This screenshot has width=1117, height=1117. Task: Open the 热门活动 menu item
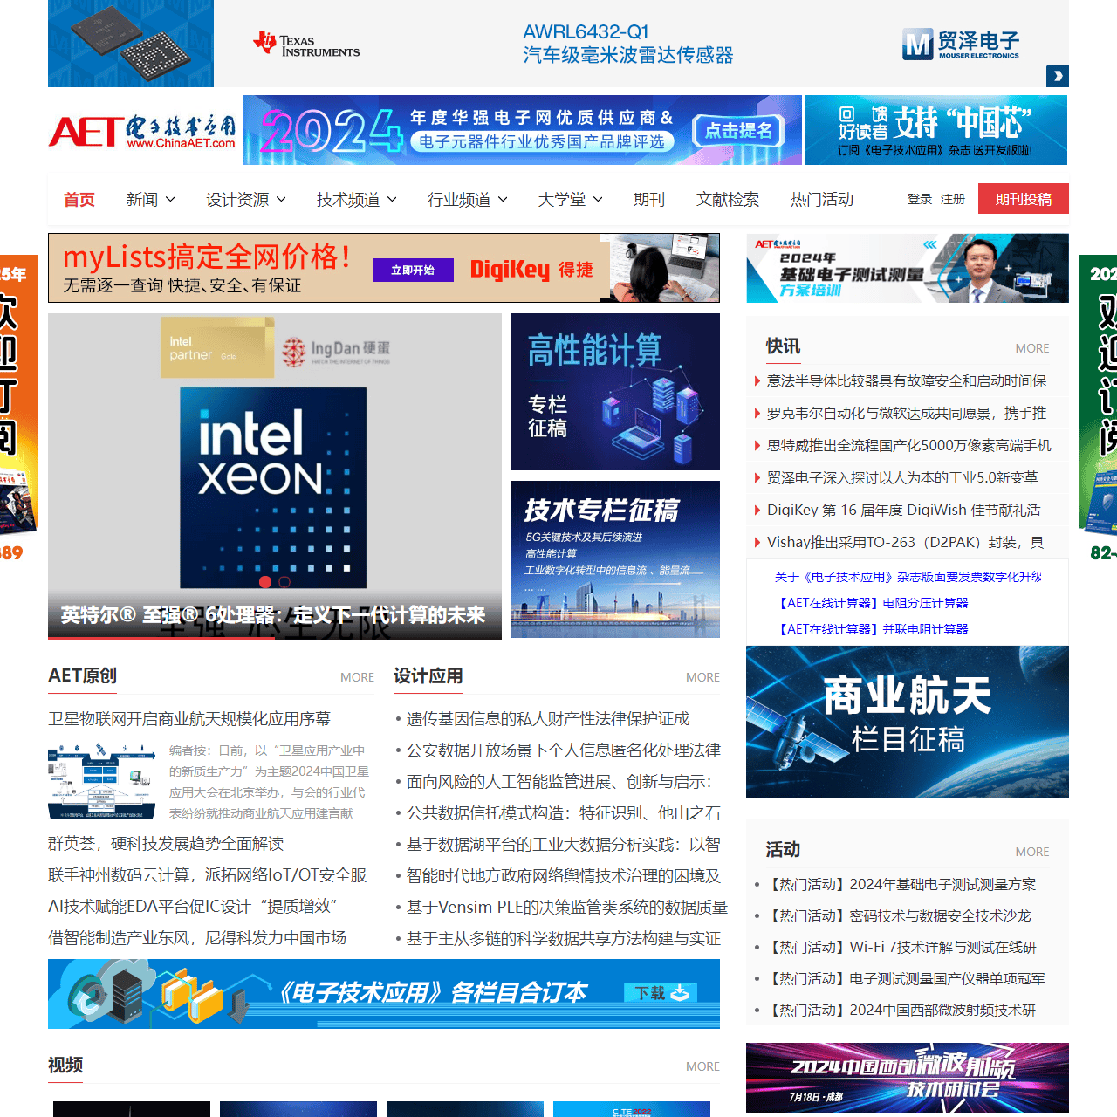(x=822, y=200)
